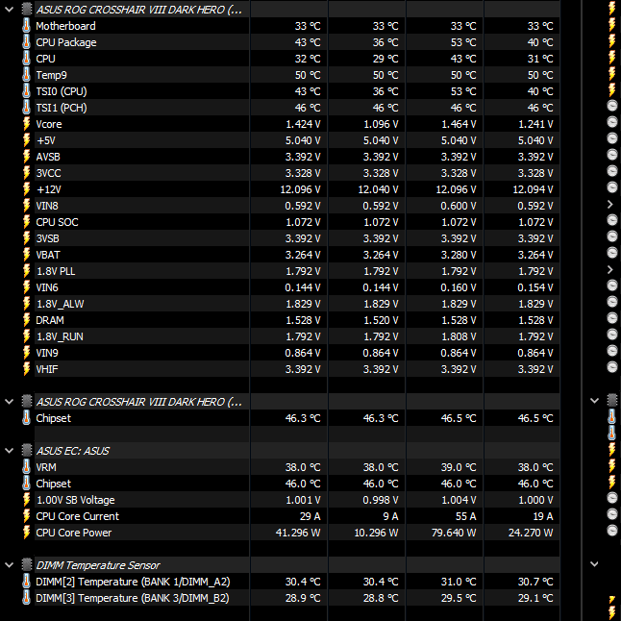The image size is (621, 621).
Task: Click the chip icon beside ASUS EC: ASUS
Action: point(27,451)
